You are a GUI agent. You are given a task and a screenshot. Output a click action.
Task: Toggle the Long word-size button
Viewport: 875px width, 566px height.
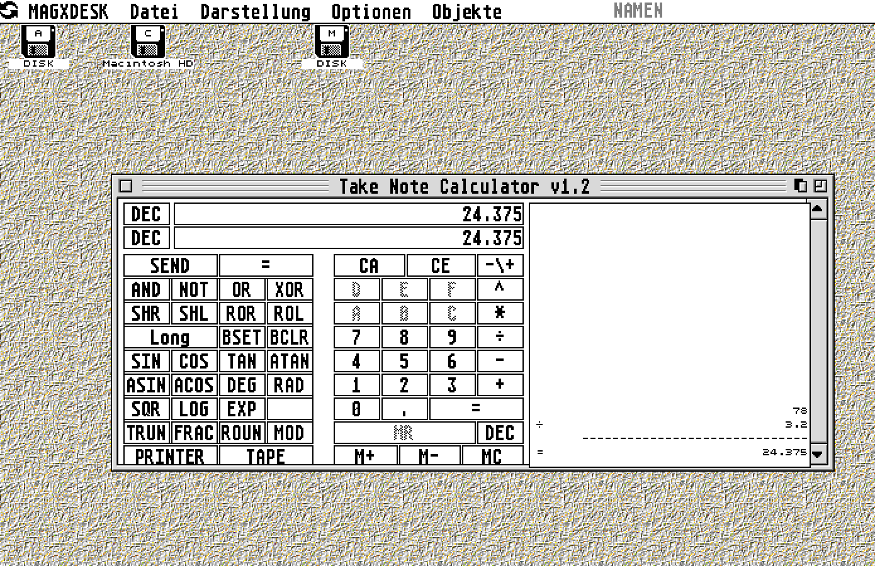point(170,338)
